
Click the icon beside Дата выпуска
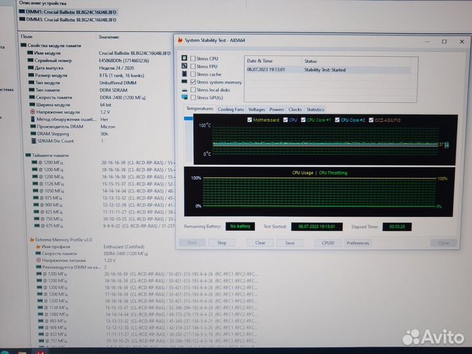coord(31,68)
